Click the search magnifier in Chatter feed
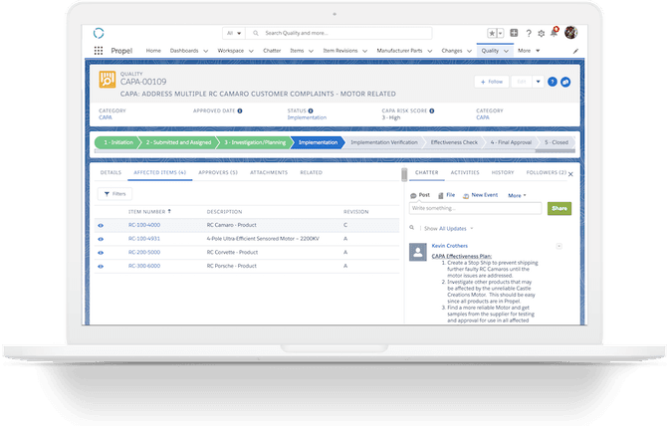Screen dimensions: 669x426 click(412, 228)
